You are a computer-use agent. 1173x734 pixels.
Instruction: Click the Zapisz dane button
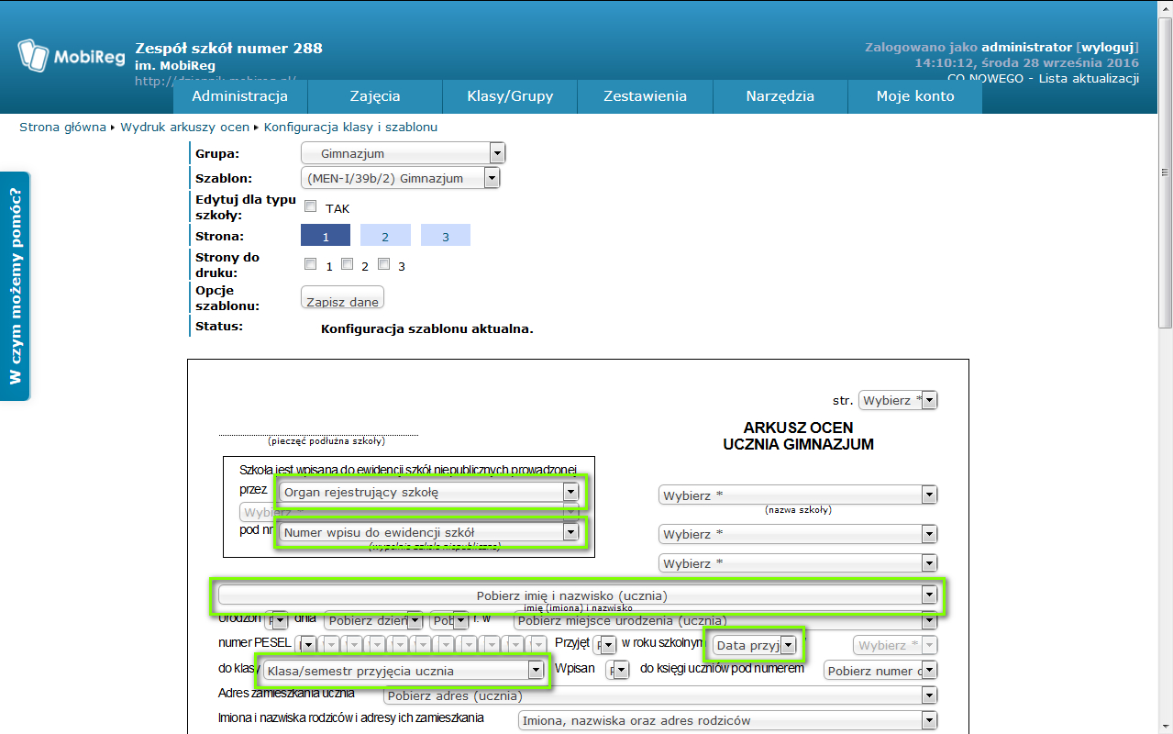342,298
